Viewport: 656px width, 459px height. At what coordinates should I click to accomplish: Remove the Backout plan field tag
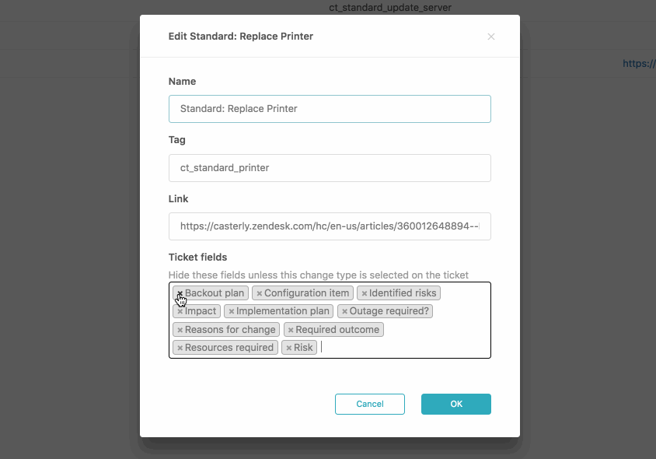180,293
